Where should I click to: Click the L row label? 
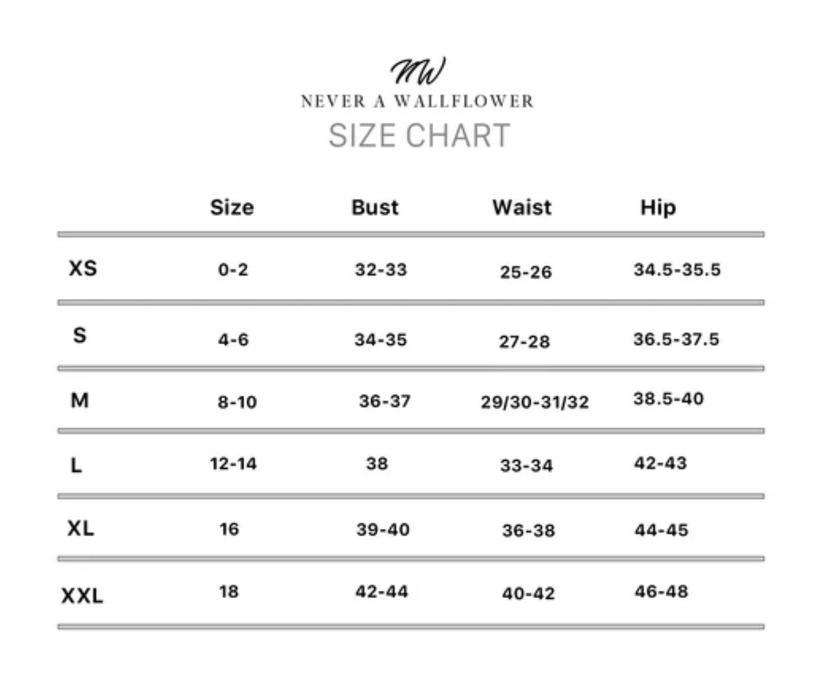click(x=76, y=465)
